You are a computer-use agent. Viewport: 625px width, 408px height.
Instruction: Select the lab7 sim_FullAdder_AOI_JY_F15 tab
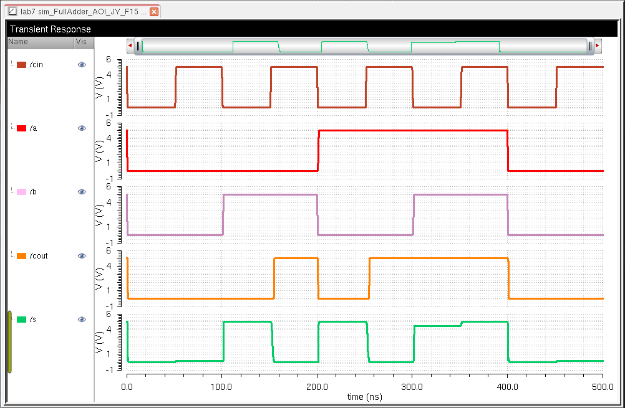pyautogui.click(x=83, y=12)
